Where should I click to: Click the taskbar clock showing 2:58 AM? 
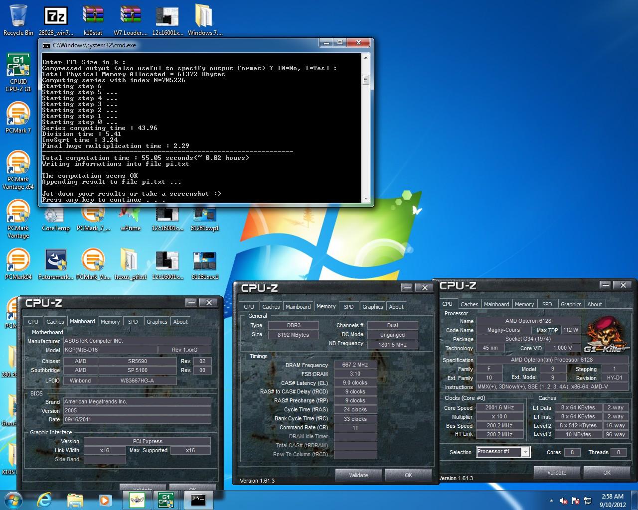pos(613,501)
